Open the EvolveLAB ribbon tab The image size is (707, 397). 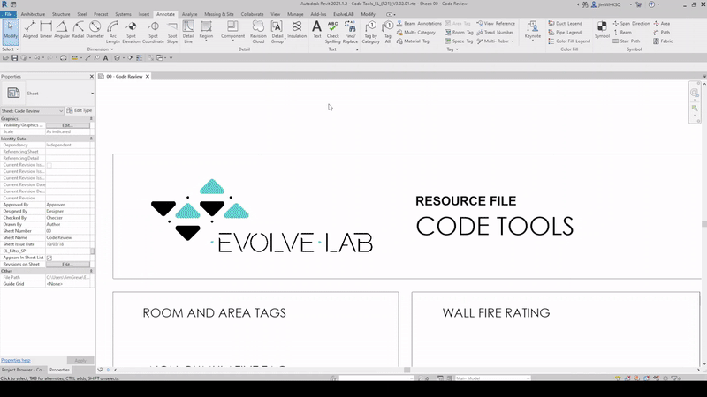(343, 14)
